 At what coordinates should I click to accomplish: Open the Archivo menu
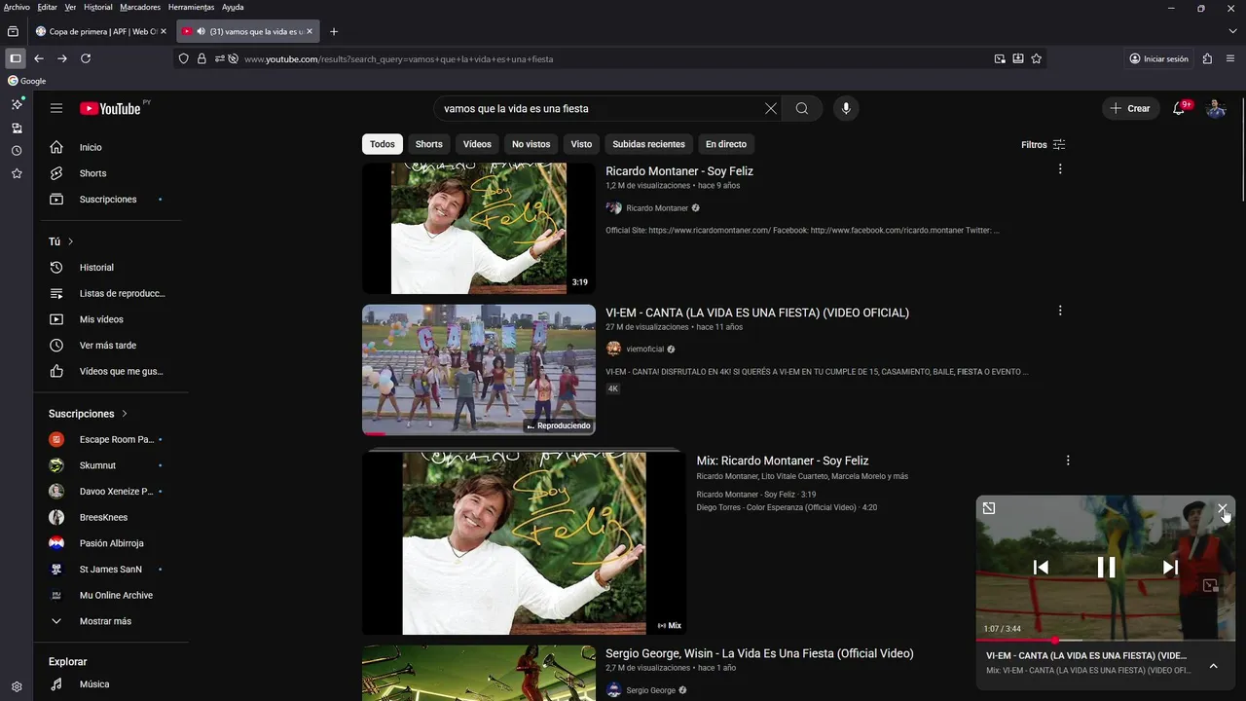coord(17,7)
